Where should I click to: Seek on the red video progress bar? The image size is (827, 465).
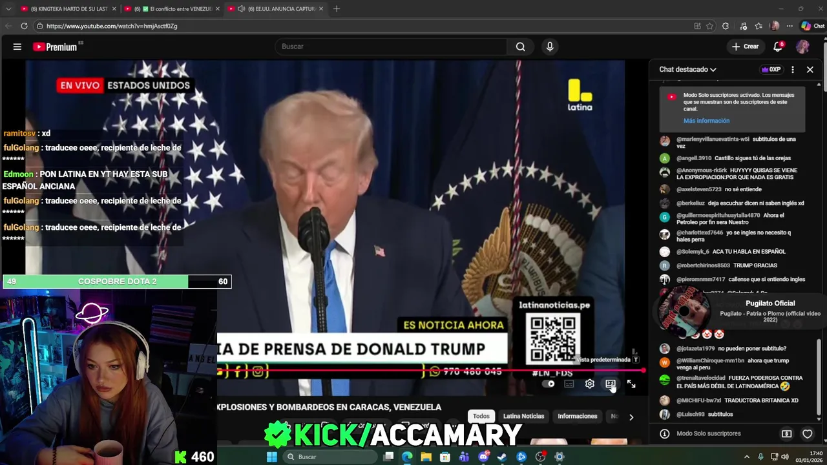pos(431,371)
